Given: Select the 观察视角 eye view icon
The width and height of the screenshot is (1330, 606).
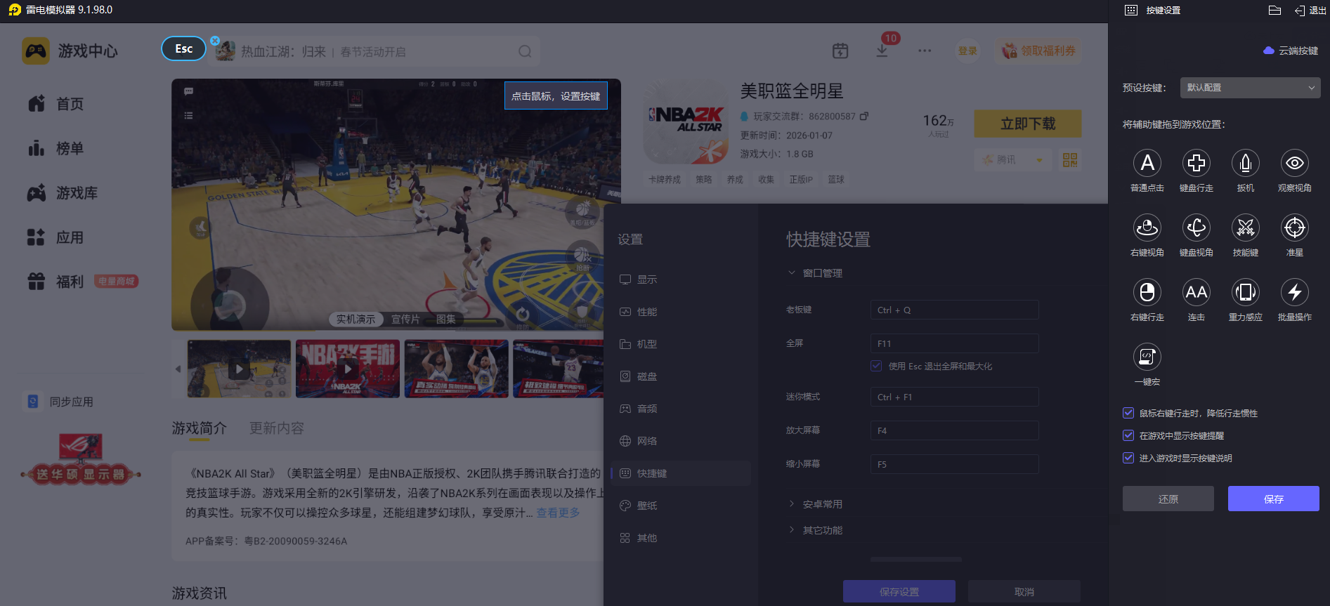Looking at the screenshot, I should tap(1294, 164).
